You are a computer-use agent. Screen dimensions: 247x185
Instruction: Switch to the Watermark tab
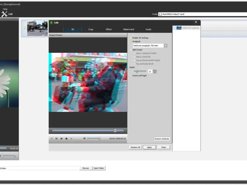(129, 29)
